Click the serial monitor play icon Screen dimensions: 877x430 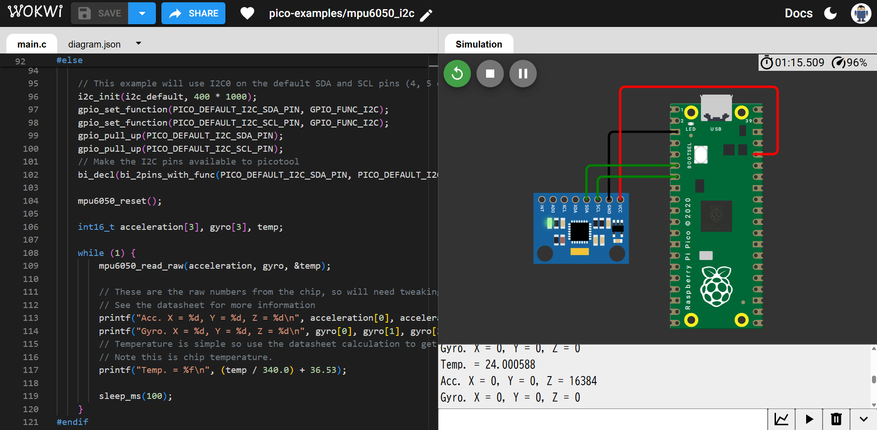[809, 419]
